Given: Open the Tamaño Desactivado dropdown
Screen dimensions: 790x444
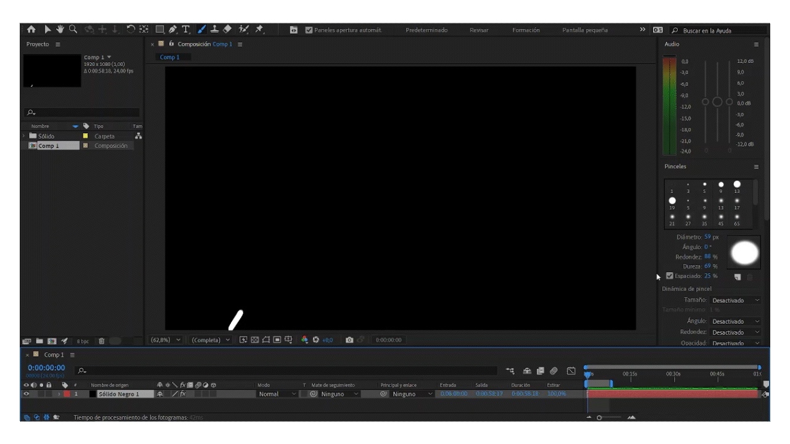Looking at the screenshot, I should tap(735, 300).
